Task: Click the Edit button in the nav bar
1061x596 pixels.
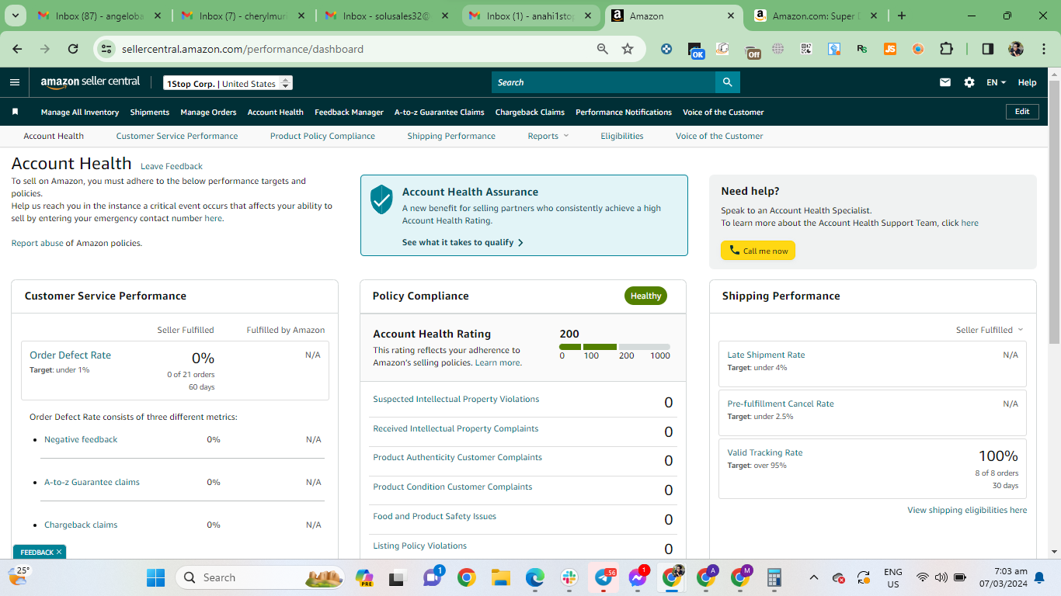Action: pos(1022,112)
